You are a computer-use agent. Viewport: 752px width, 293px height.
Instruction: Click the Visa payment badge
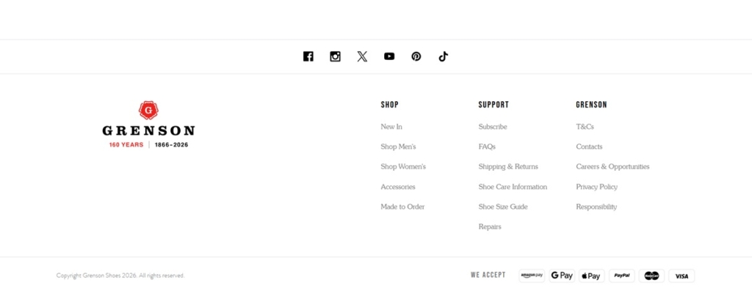click(x=681, y=275)
